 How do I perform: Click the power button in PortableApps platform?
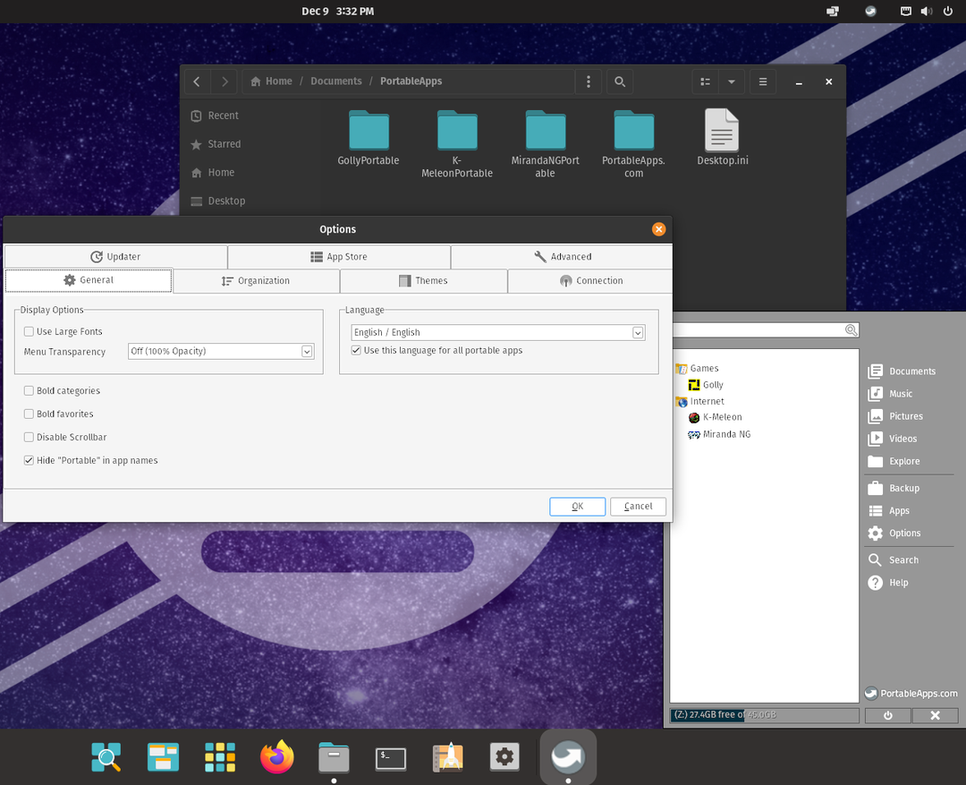click(888, 716)
